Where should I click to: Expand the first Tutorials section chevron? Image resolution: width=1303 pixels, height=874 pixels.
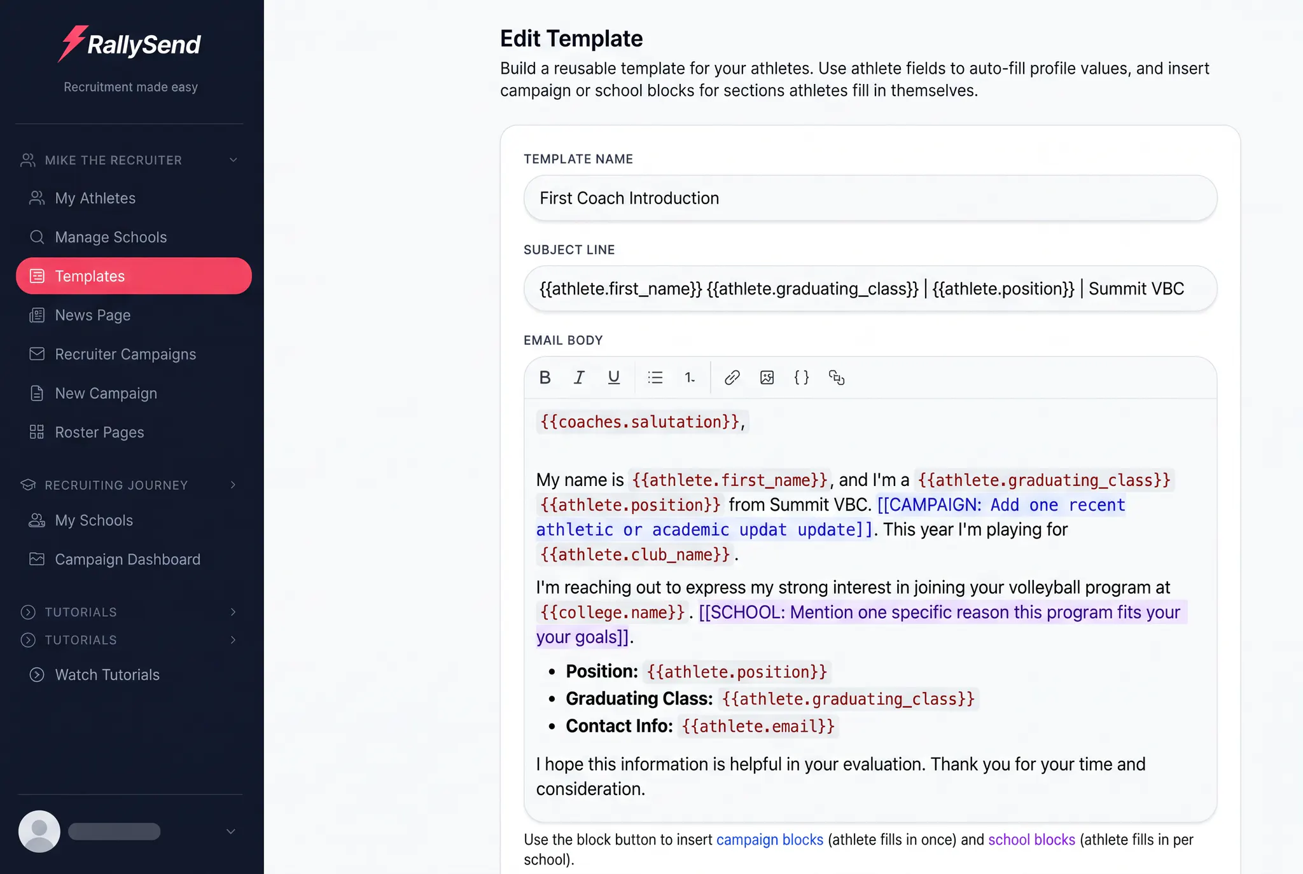point(233,612)
